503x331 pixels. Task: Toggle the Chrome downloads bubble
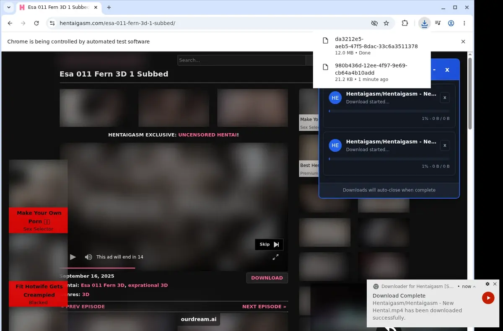425,23
